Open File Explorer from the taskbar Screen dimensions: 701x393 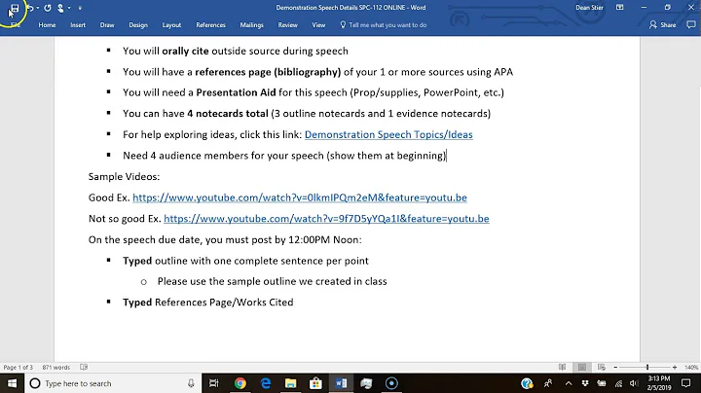290,383
